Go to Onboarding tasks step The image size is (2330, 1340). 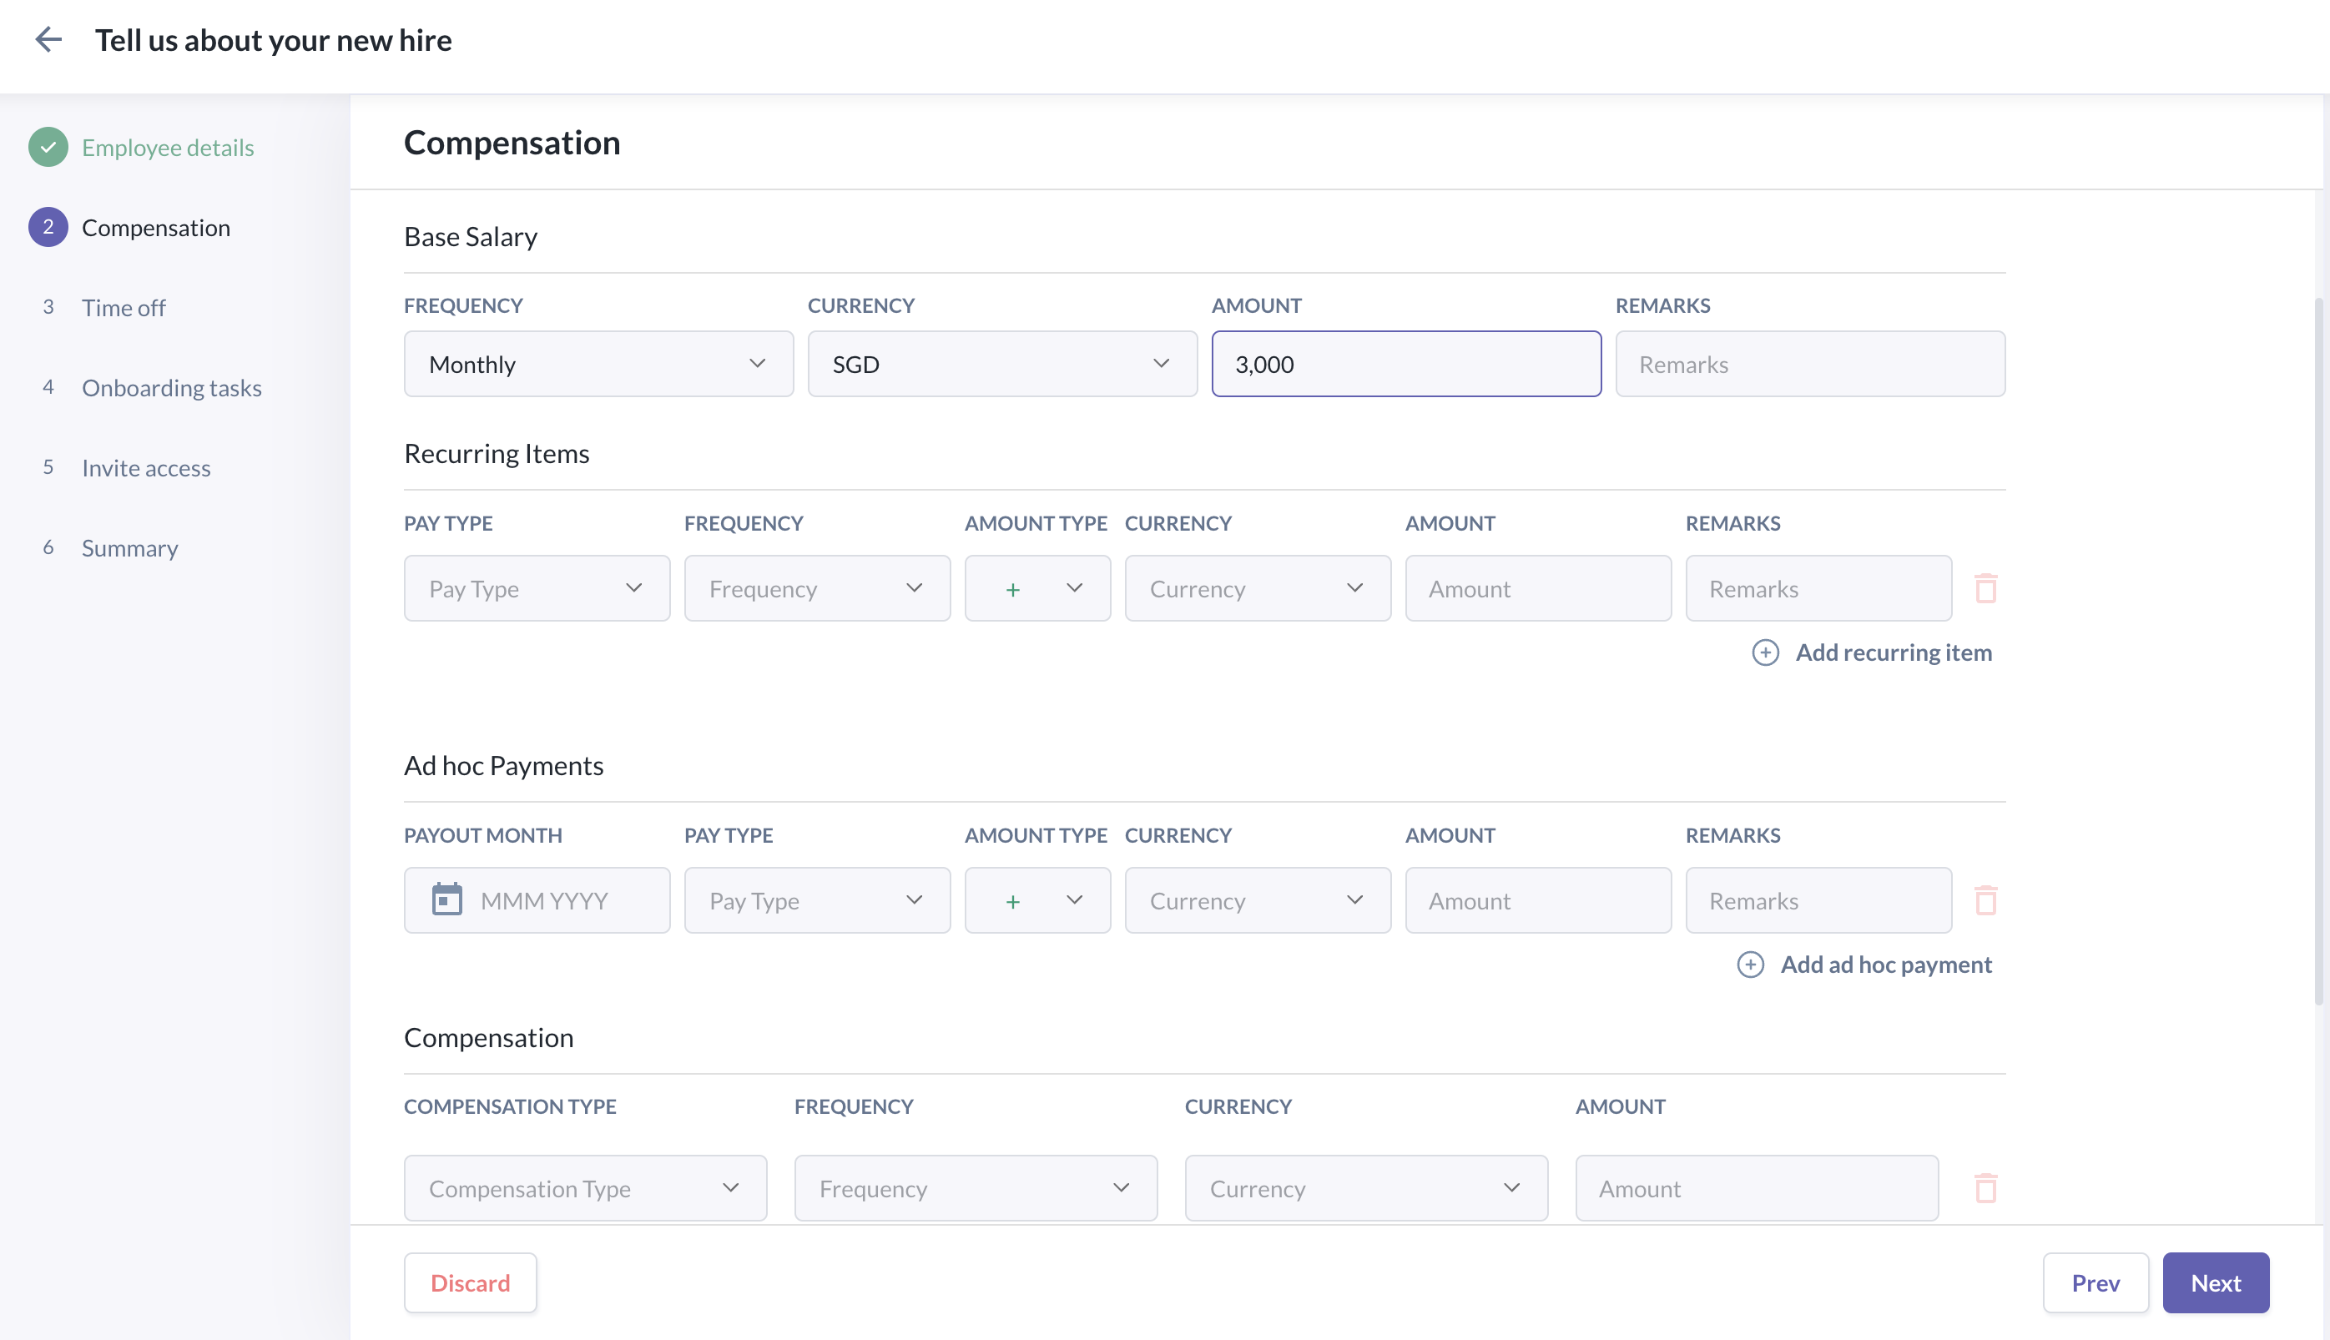point(171,387)
